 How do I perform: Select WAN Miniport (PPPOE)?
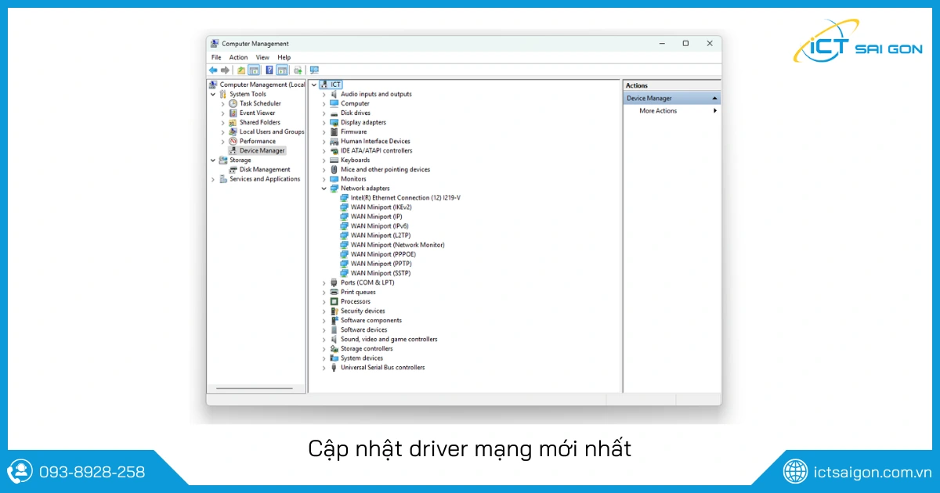(x=383, y=254)
